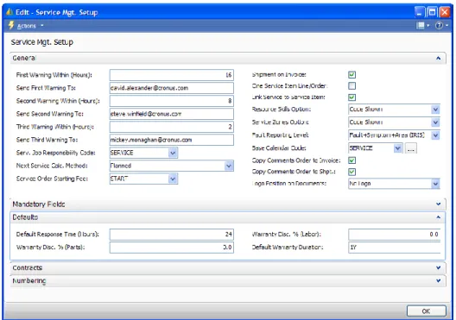Open Base Calendar Code dropdown arrow
The image size is (456, 320).
(x=397, y=148)
